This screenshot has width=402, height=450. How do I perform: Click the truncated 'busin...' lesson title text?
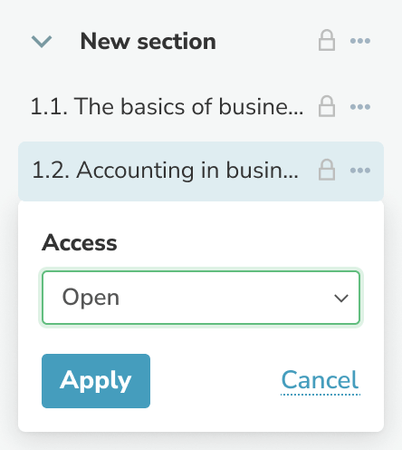[263, 171]
